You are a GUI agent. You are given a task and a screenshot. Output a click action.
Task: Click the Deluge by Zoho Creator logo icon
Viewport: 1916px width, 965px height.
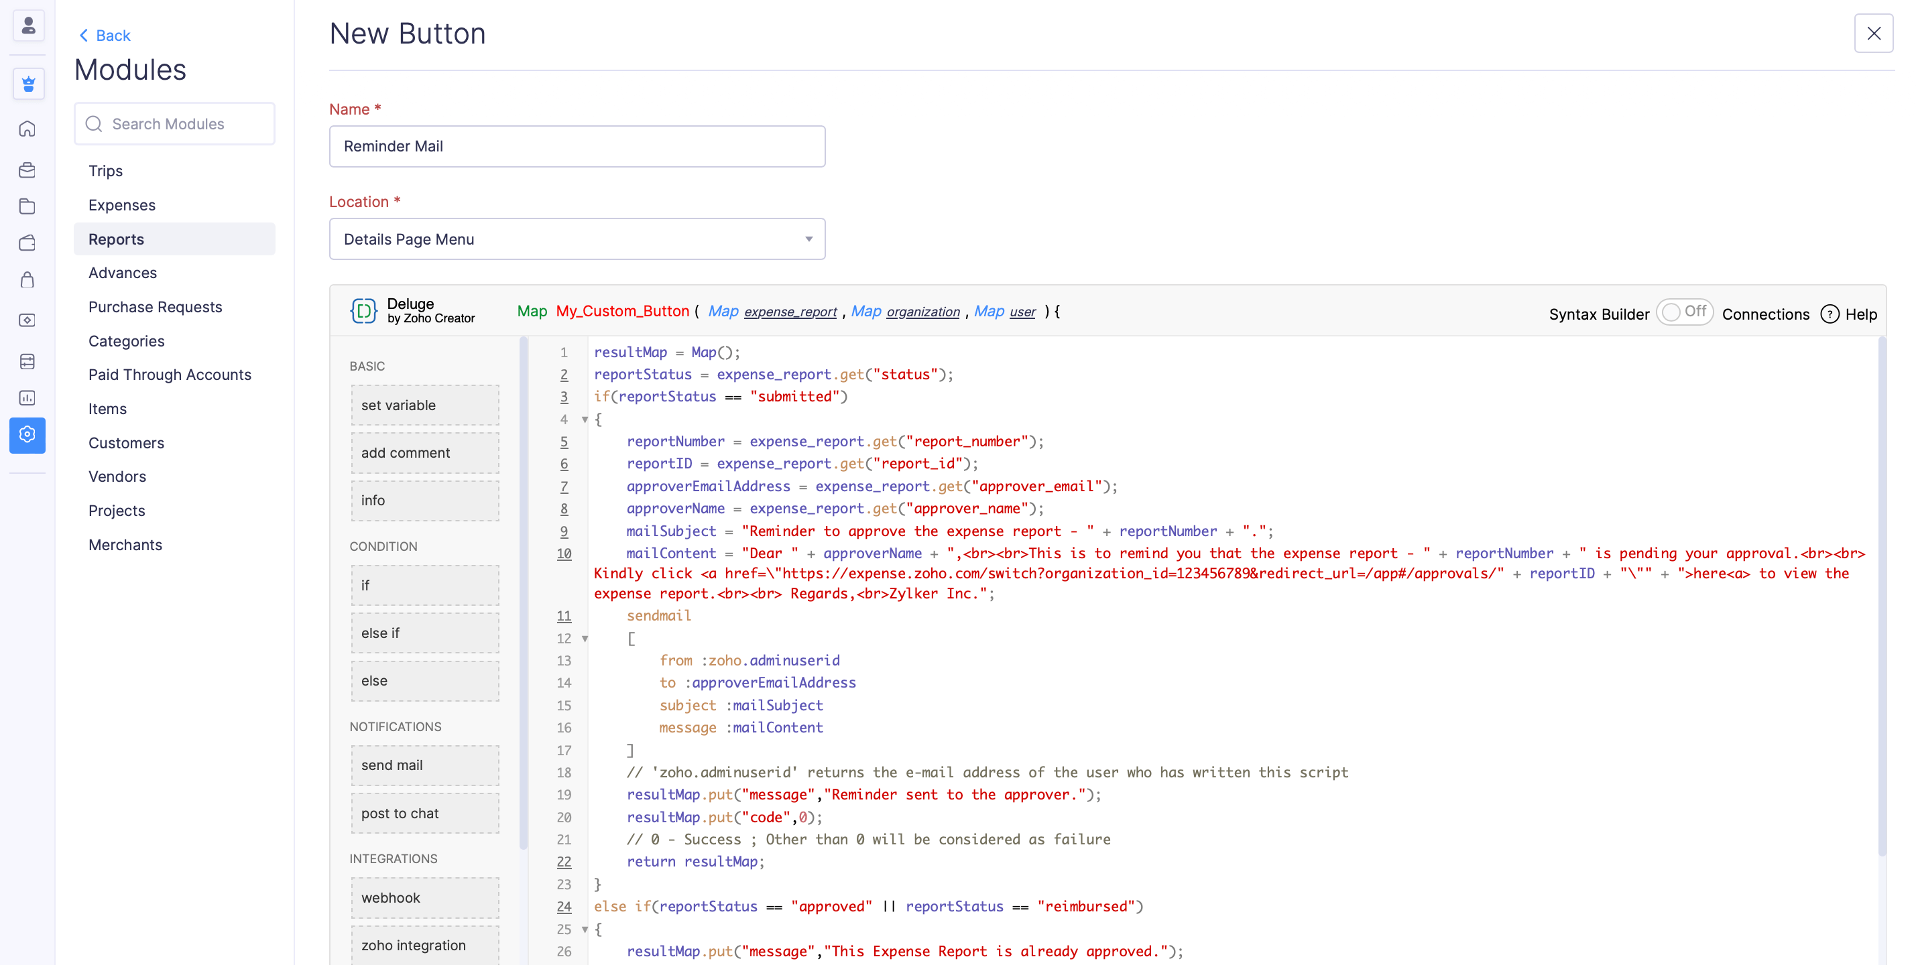363,311
